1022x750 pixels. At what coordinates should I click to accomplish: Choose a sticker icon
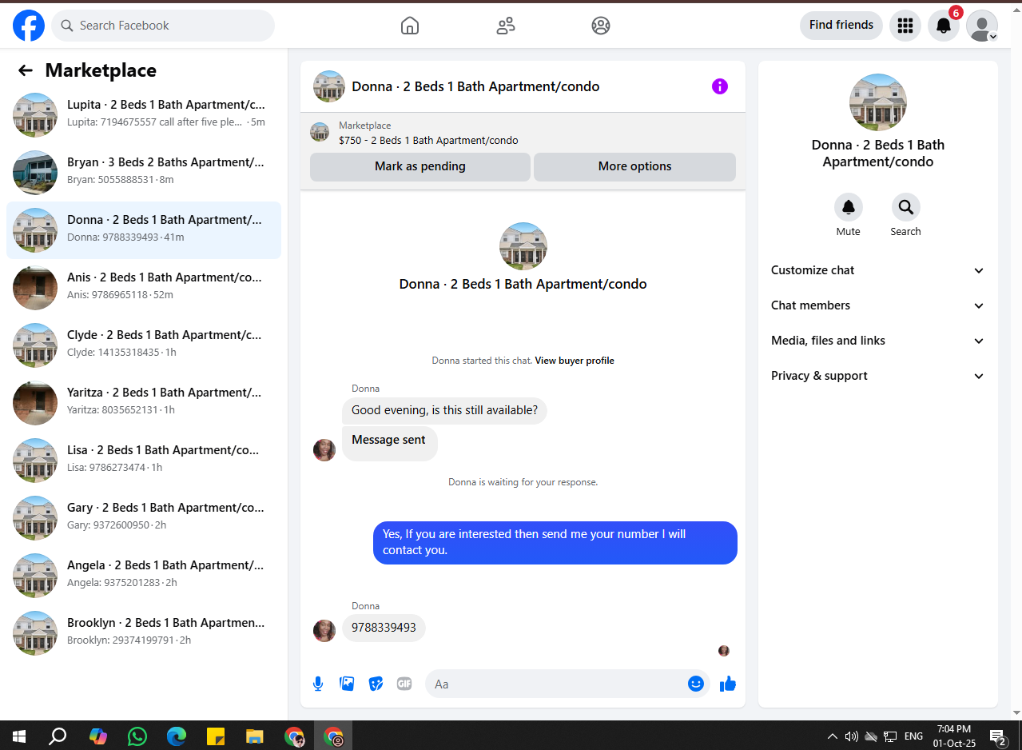376,684
